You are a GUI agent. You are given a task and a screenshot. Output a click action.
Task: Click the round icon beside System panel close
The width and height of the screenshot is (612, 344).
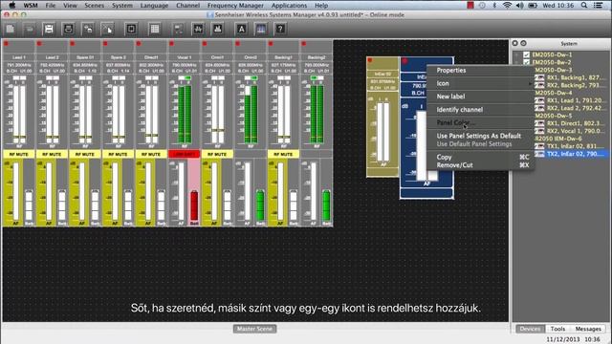click(523, 43)
